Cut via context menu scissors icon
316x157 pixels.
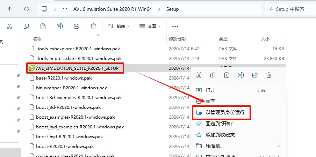(199, 75)
